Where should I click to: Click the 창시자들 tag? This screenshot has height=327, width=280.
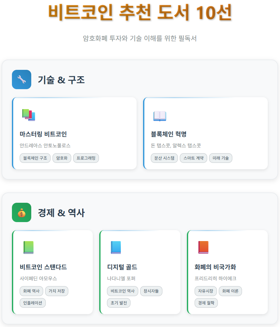pos(151,291)
